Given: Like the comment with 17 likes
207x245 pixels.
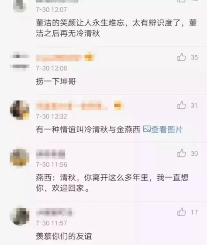Looking at the screenshot, I should (x=181, y=212).
